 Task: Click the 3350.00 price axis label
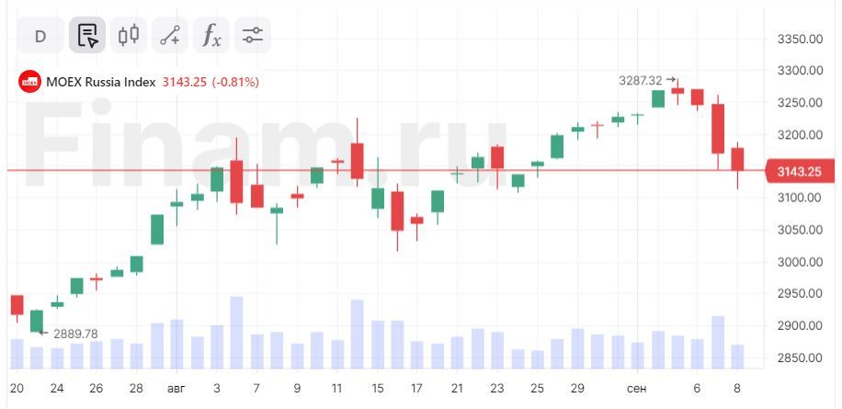[801, 40]
